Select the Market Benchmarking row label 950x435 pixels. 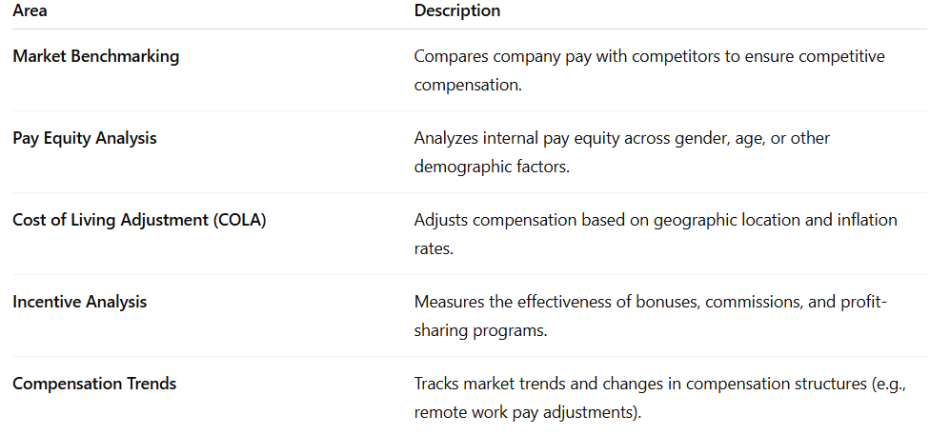[x=95, y=56]
